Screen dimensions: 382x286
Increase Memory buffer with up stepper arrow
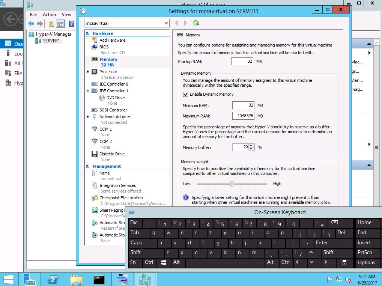251,146
